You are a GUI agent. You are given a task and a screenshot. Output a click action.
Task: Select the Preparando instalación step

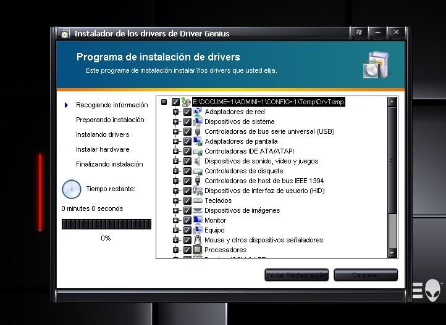(110, 120)
